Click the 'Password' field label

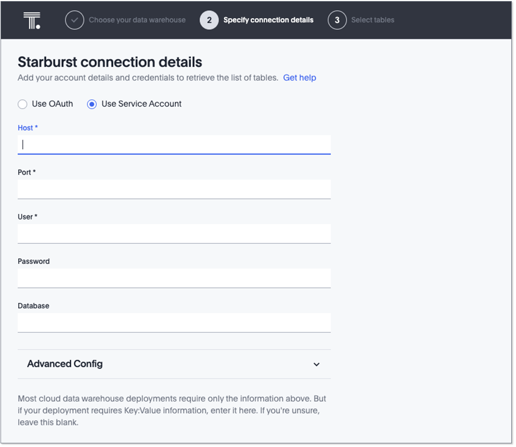(34, 261)
